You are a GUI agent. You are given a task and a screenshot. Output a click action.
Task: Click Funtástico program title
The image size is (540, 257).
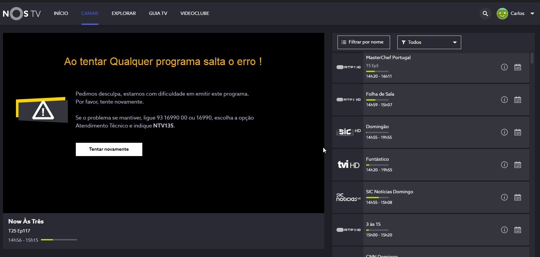click(377, 159)
